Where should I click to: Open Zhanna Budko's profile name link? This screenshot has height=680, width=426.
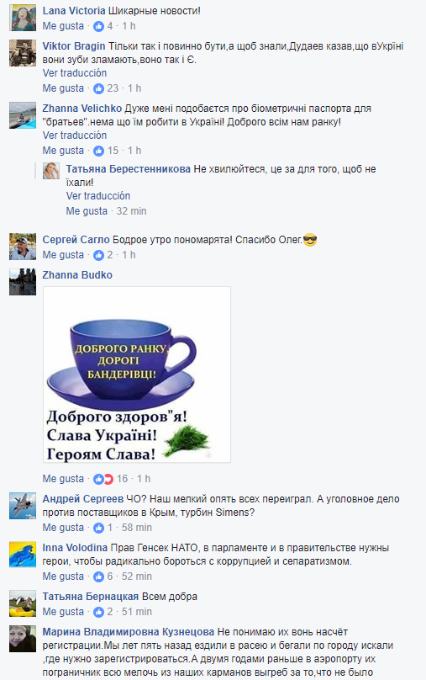(77, 275)
